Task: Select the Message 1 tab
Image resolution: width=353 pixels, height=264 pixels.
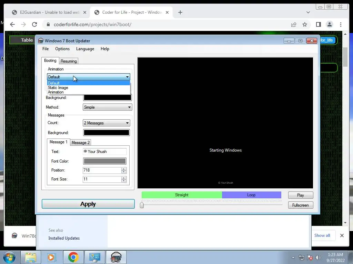Action: pyautogui.click(x=58, y=142)
